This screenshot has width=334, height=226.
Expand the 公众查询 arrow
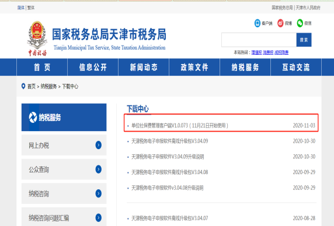(x=99, y=169)
